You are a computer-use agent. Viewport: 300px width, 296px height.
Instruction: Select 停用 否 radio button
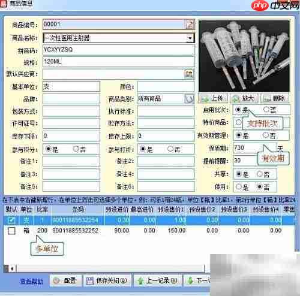point(260,187)
